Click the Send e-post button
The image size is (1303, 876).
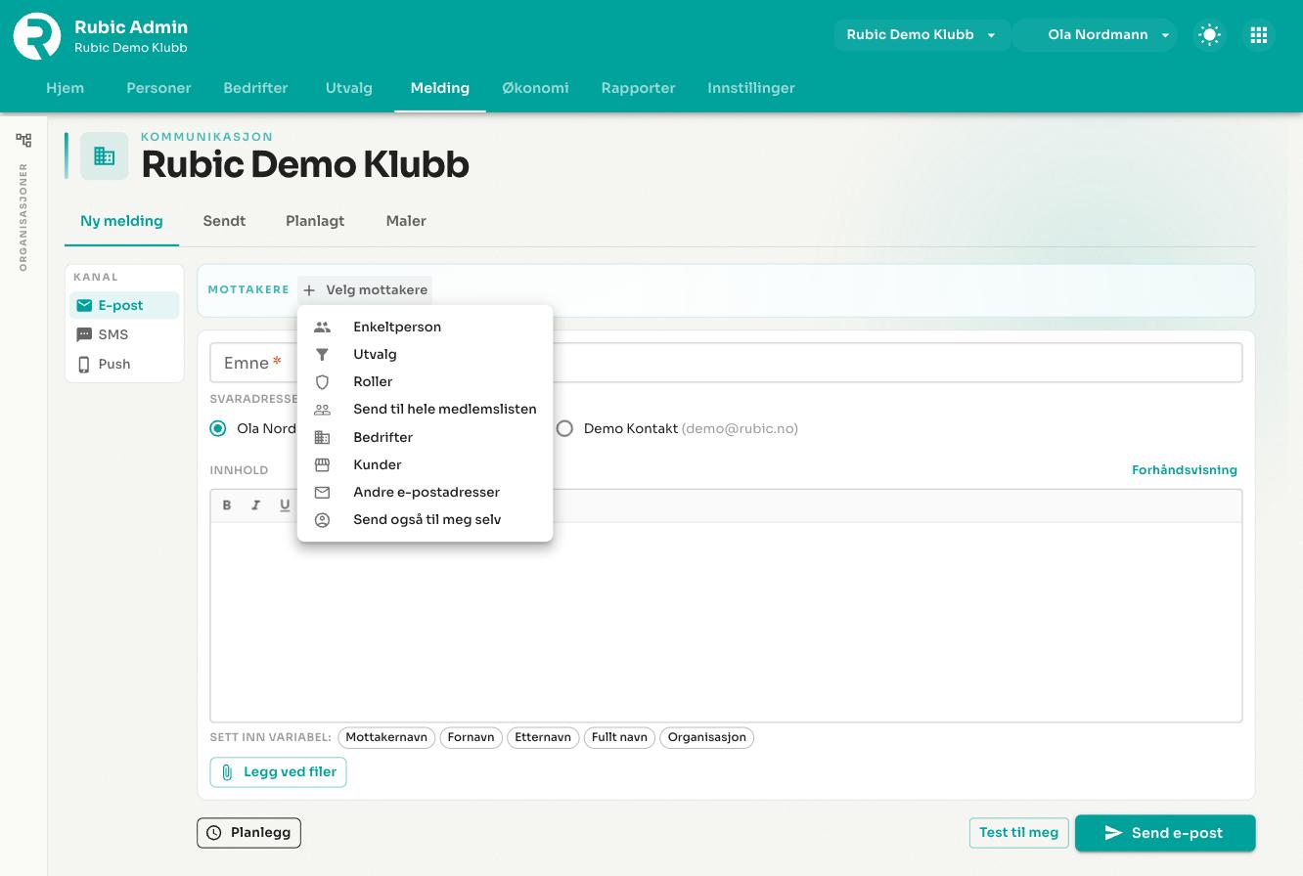[1165, 833]
